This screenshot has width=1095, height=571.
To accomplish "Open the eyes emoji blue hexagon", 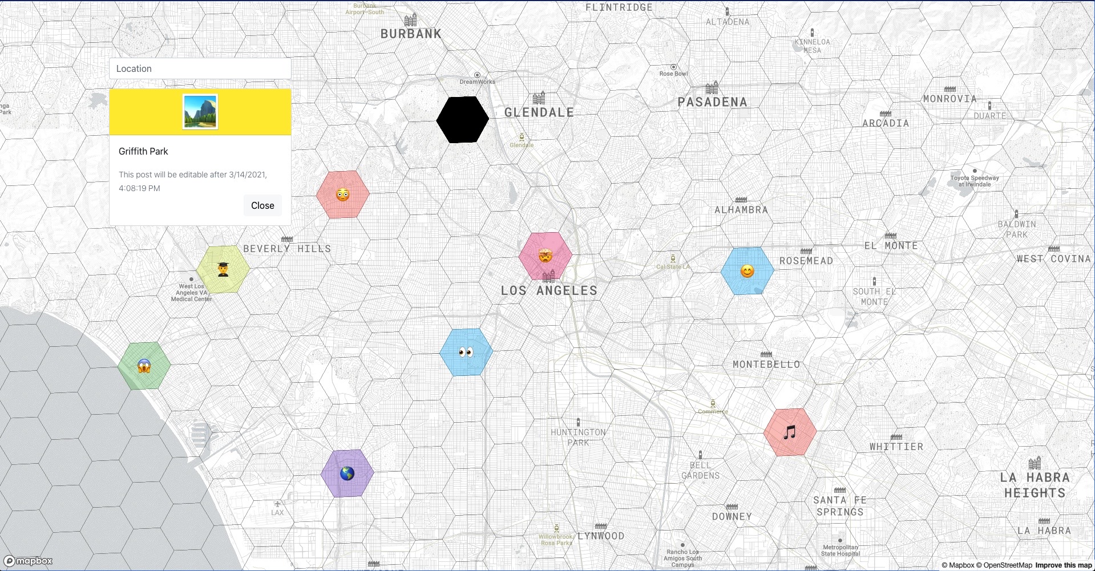I will (x=466, y=352).
